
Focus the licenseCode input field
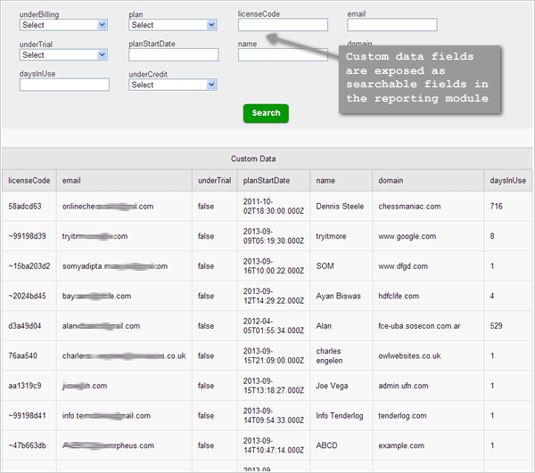click(x=283, y=25)
